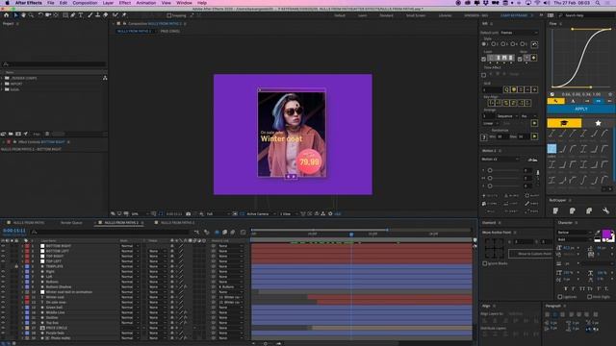Toggle the Layer checkbox in the Mt panel

click(x=483, y=59)
